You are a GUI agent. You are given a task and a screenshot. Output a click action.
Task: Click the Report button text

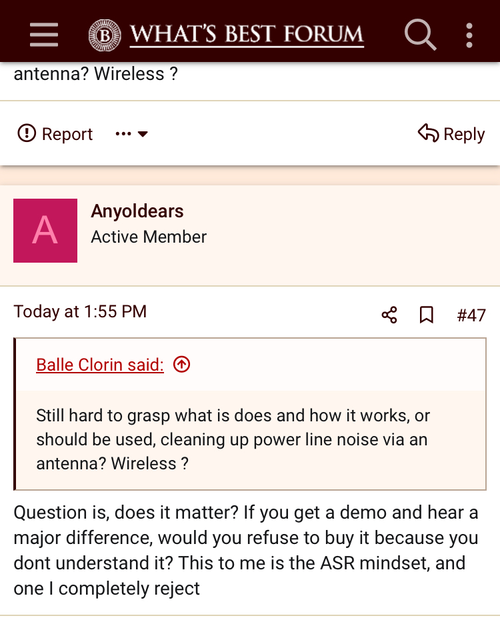pyautogui.click(x=67, y=134)
